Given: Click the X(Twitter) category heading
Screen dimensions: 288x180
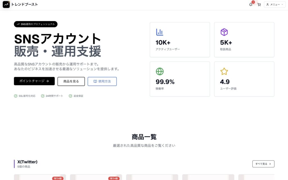Looking at the screenshot, I should tap(27, 162).
